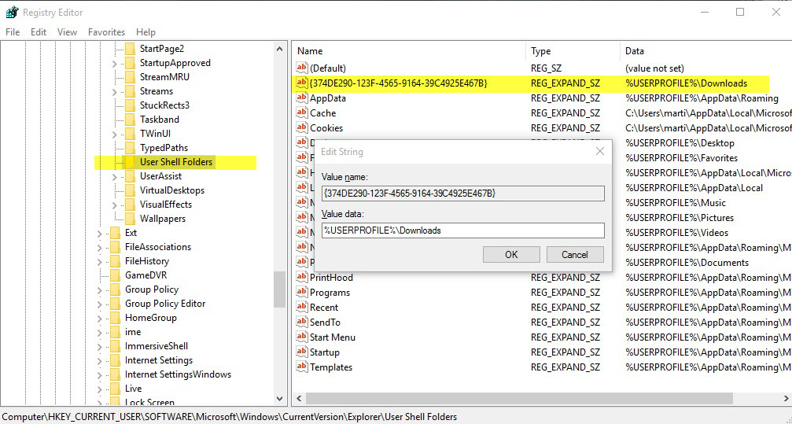
Task: Click the string icon of the Cache value
Action: click(x=301, y=112)
